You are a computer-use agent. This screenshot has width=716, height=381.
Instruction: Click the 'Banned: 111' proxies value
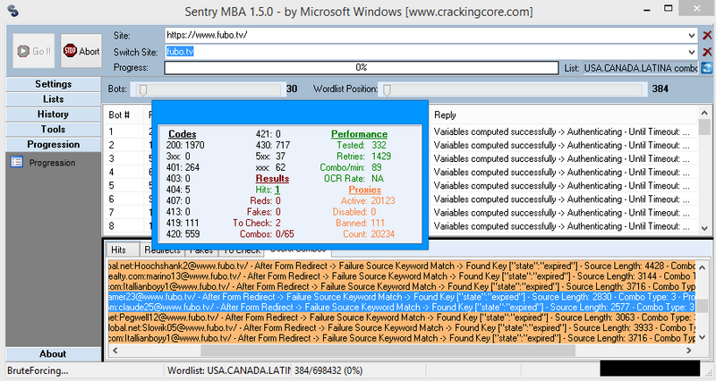(x=361, y=223)
